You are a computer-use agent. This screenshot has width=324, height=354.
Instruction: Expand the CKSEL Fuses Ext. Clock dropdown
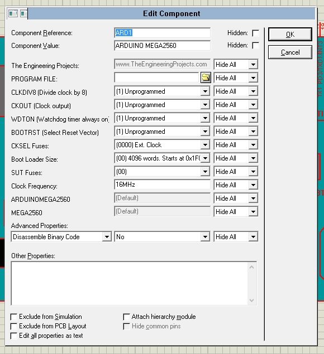(x=205, y=145)
